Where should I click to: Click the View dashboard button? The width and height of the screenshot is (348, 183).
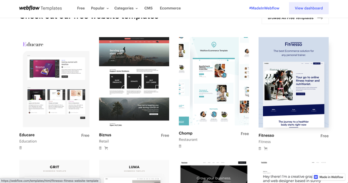[309, 8]
